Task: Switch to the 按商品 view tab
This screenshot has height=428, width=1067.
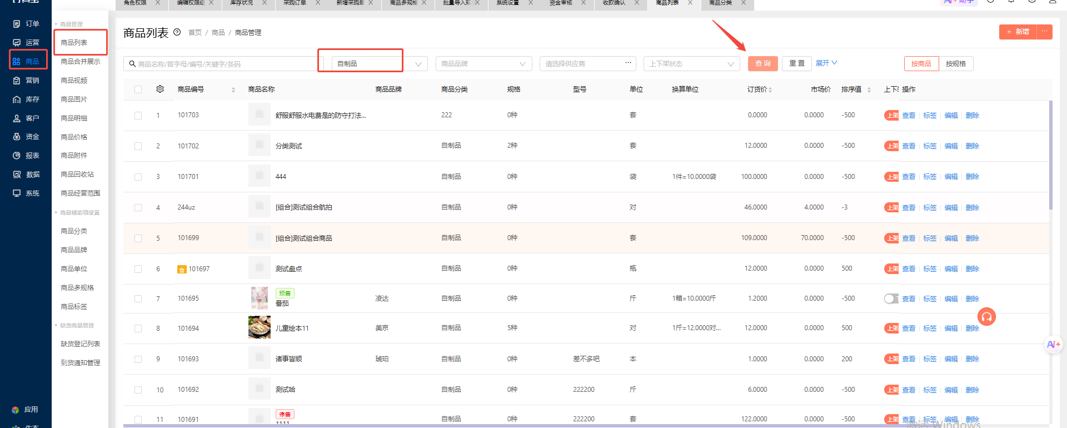Action: [921, 64]
